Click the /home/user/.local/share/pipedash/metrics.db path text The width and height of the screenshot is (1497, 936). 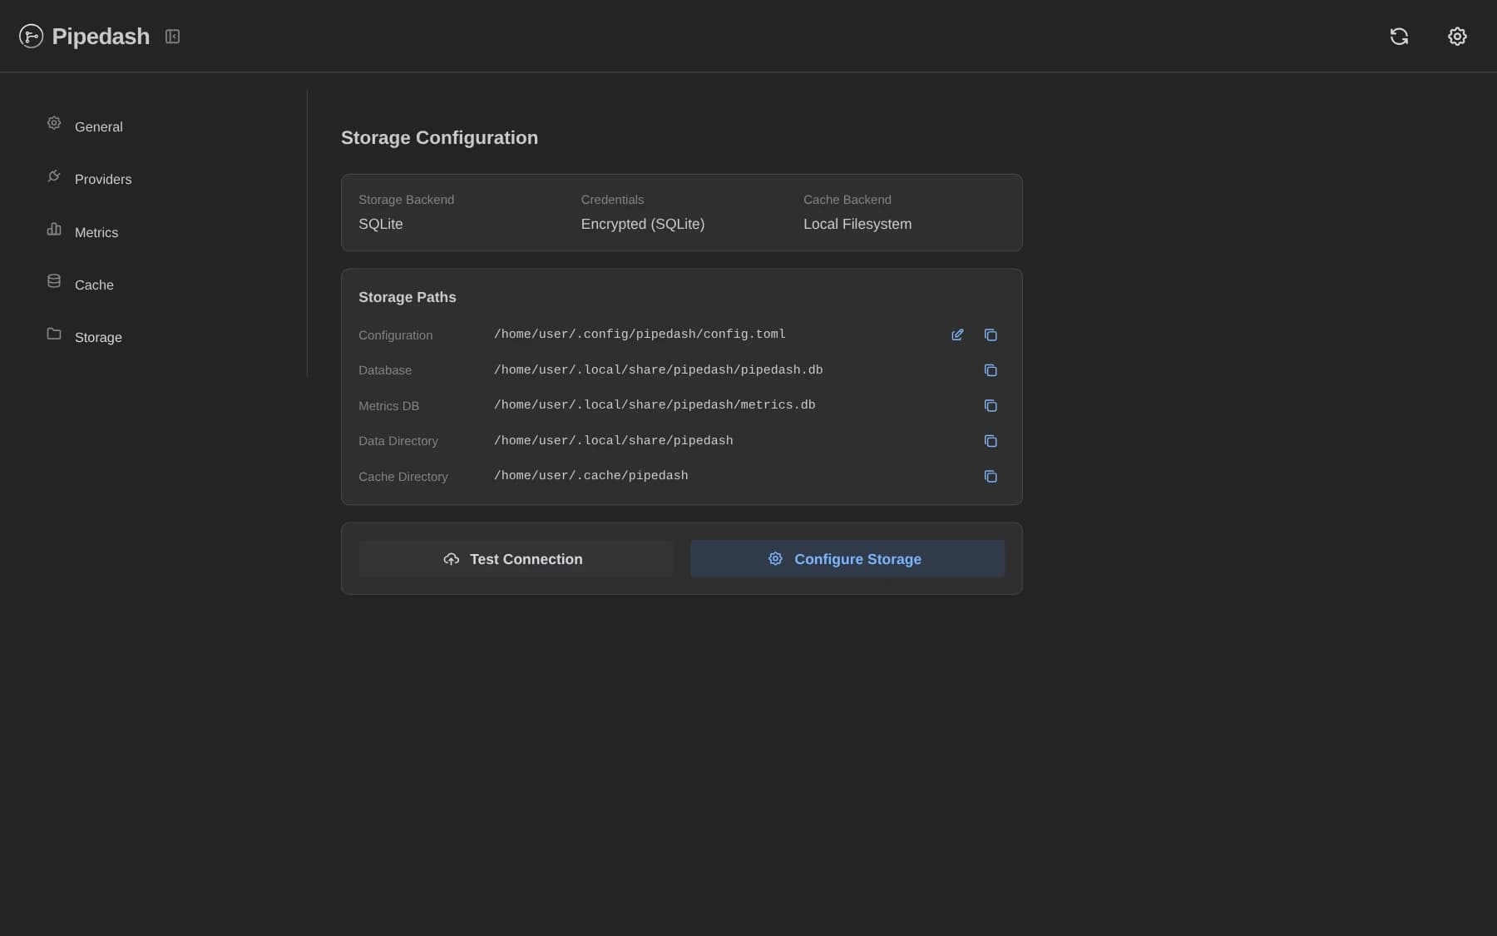655,405
